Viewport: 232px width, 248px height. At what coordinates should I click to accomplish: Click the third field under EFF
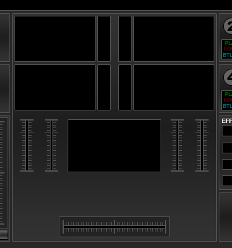(x=227, y=165)
